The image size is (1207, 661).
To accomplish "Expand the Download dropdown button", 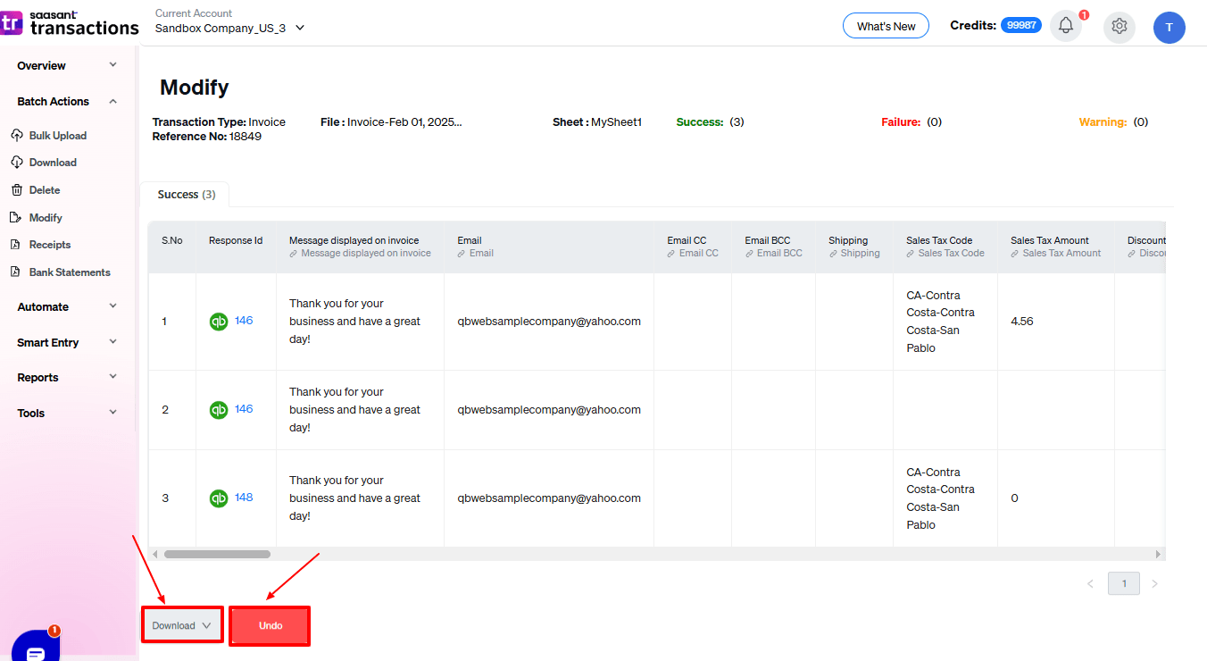I will (182, 626).
